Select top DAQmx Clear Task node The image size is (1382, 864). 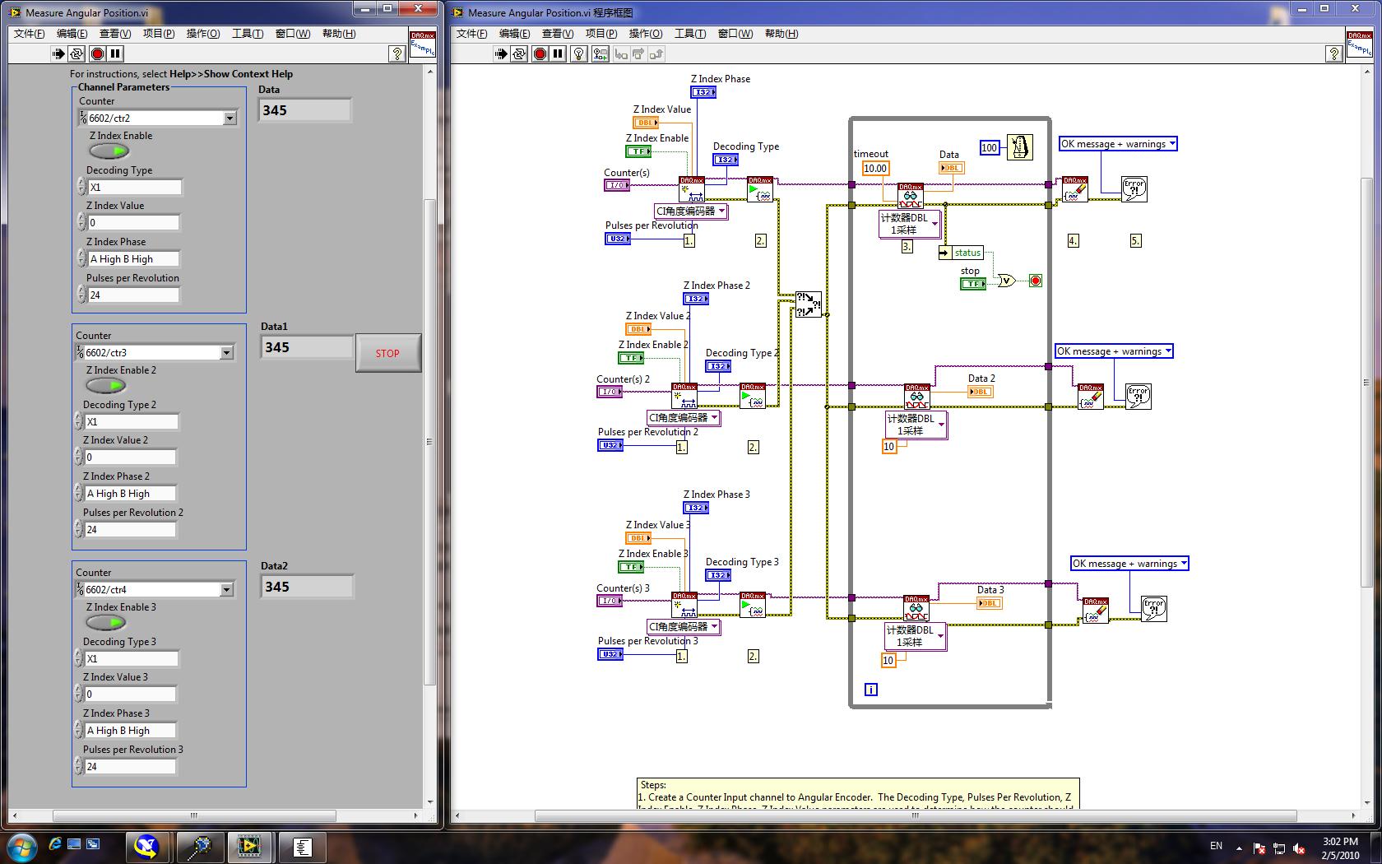point(1075,189)
